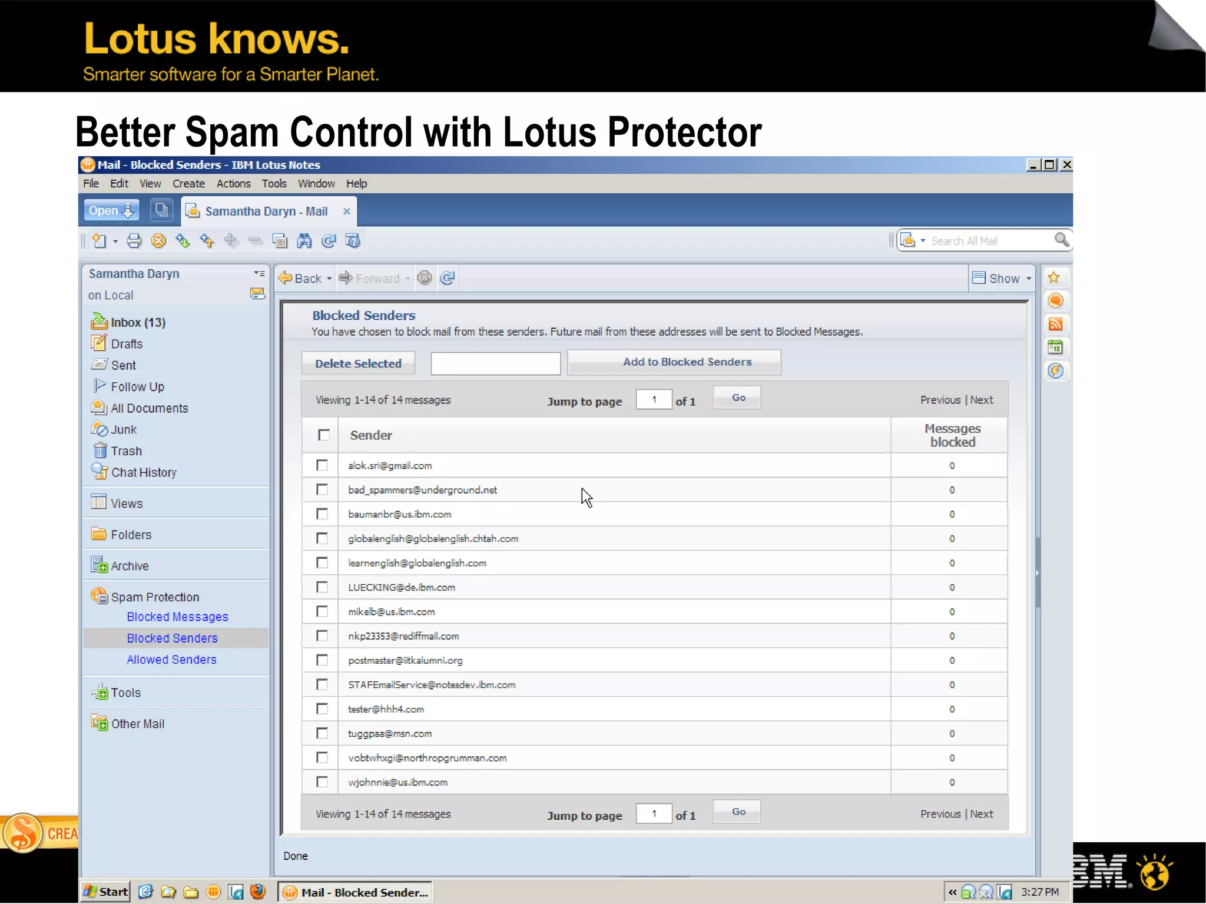Image resolution: width=1206 pixels, height=904 pixels.
Task: Open Blocked Messages link
Action: point(177,617)
